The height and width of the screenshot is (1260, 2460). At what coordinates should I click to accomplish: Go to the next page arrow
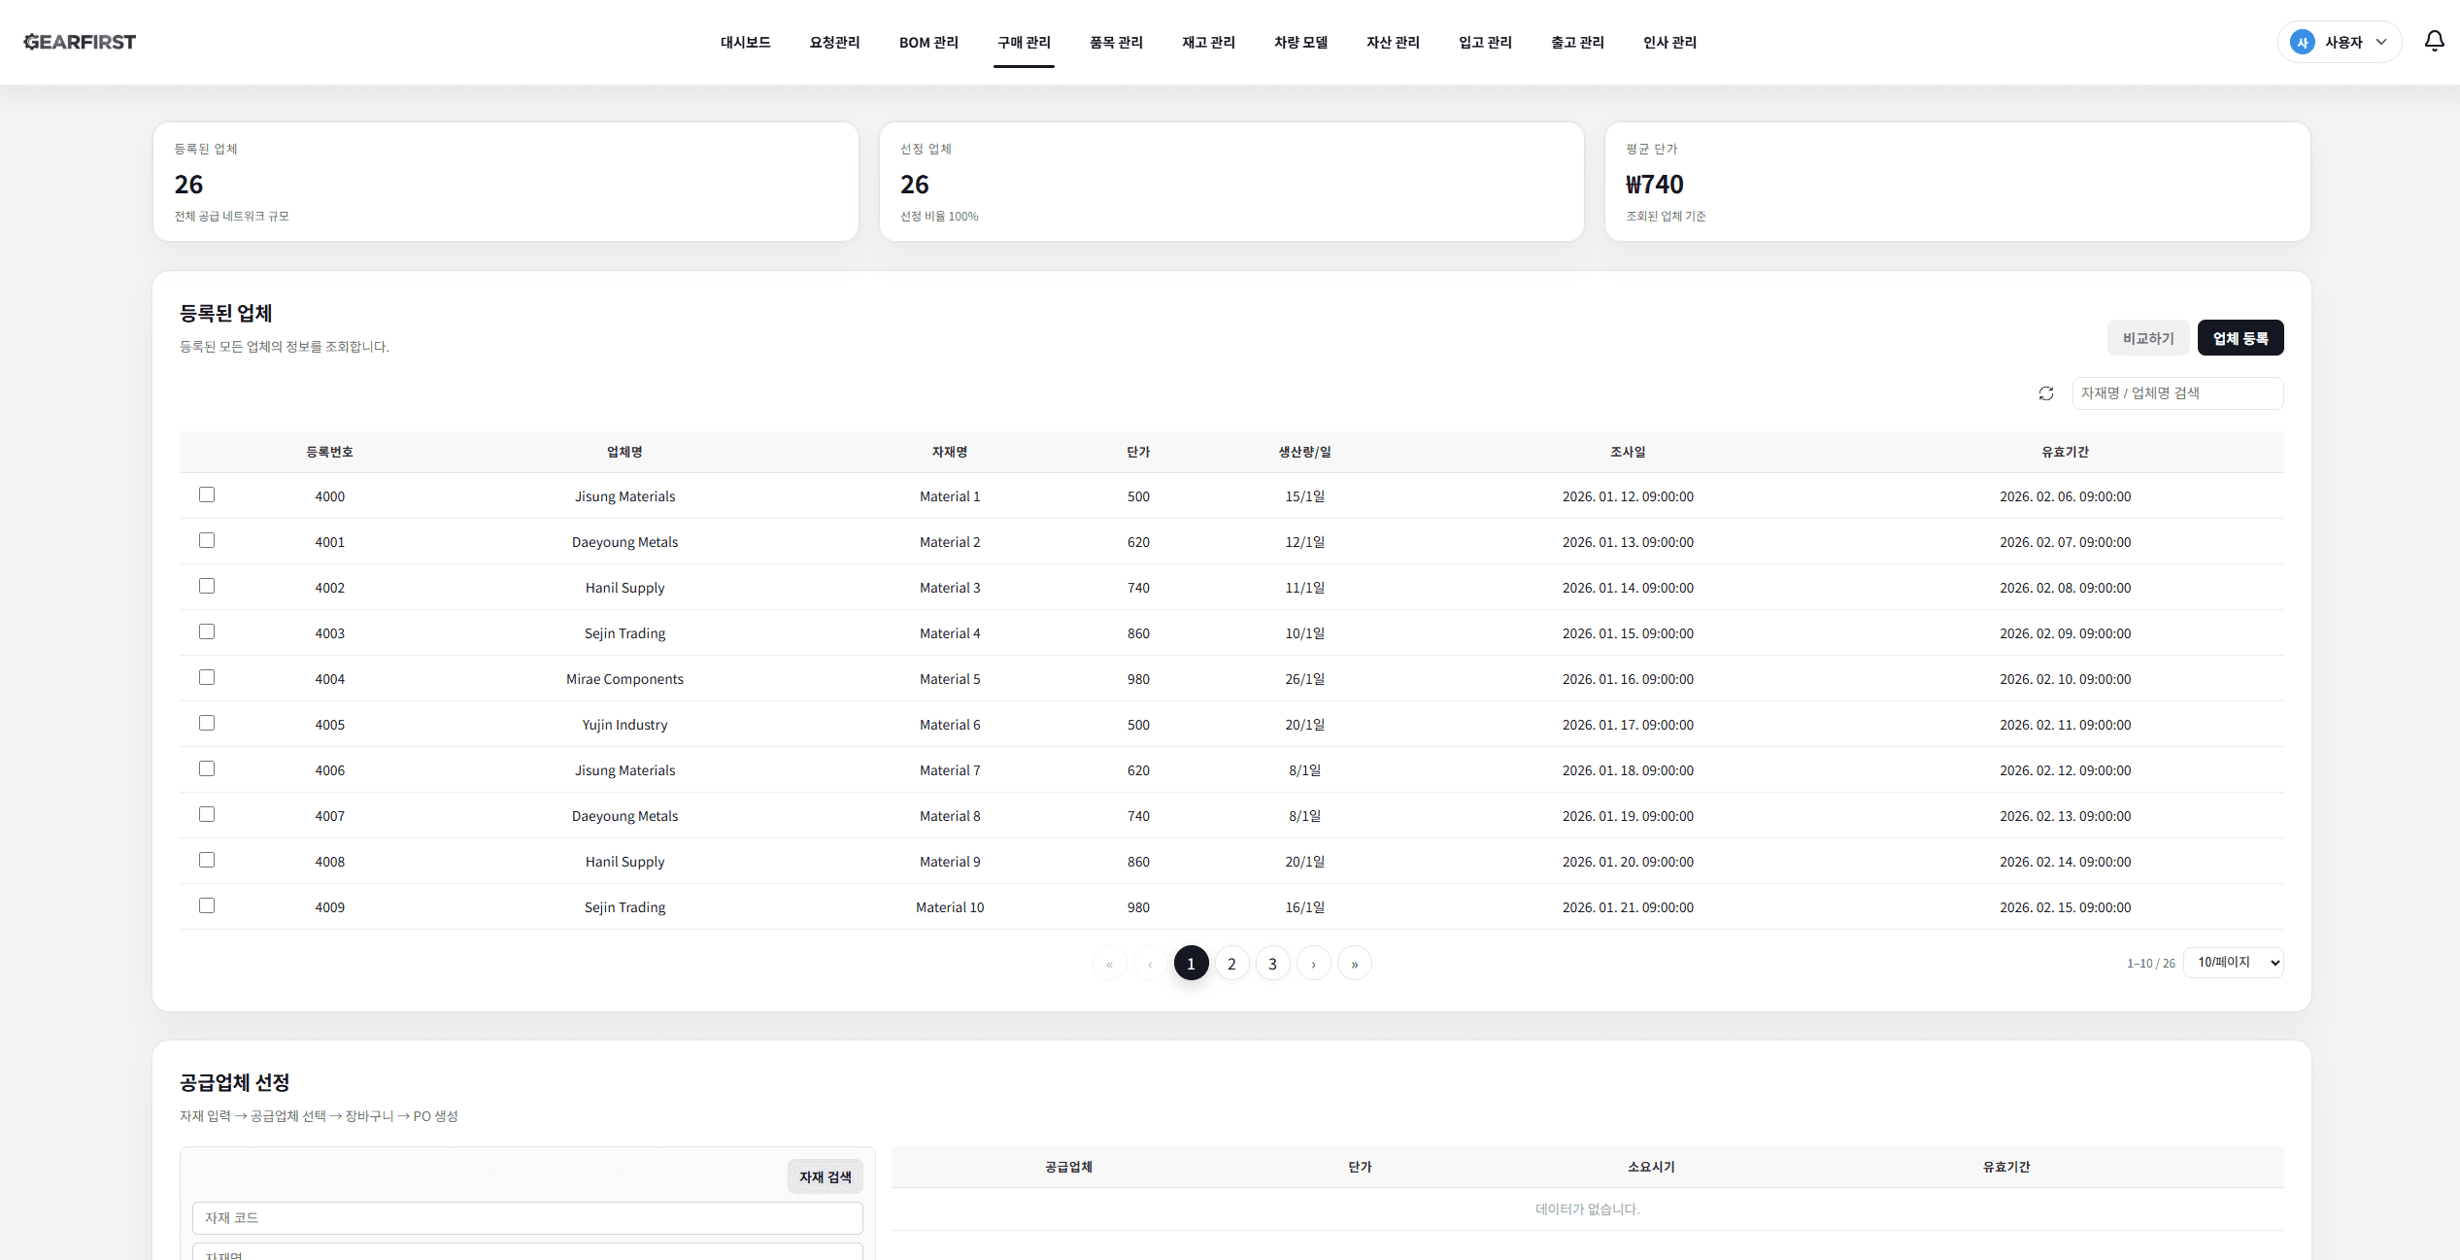(x=1313, y=964)
